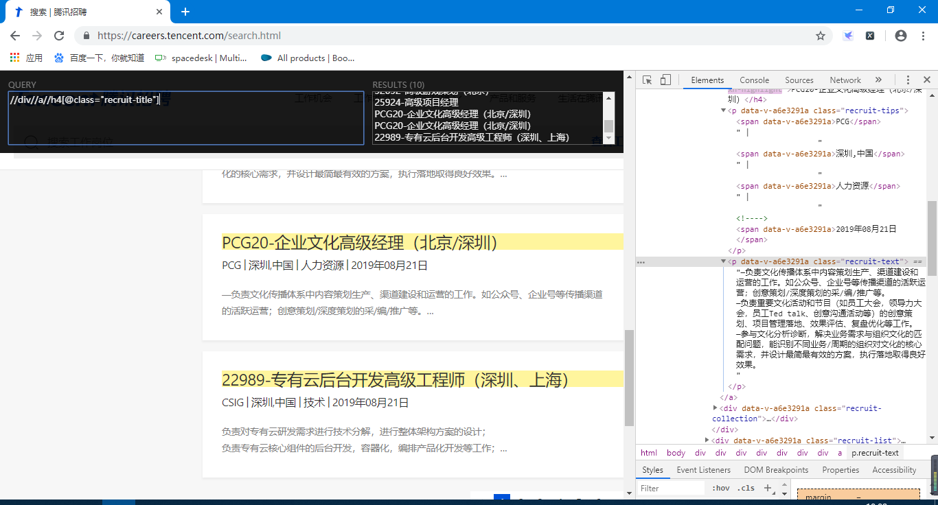Bookmark this page with the star
Screen dimensions: 938x505
821,36
